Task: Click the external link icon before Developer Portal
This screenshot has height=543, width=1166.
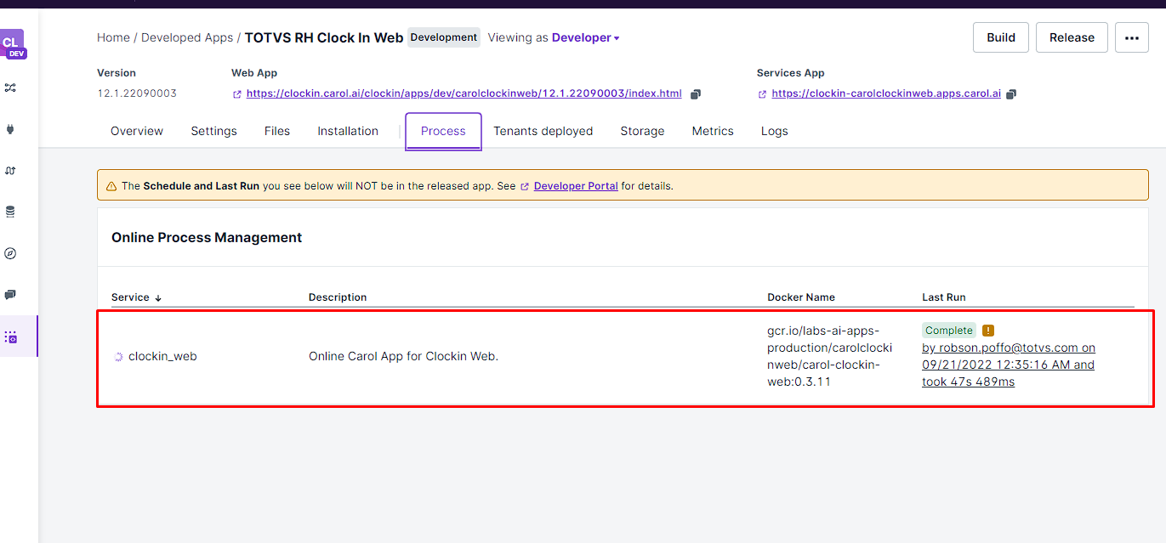Action: 525,186
